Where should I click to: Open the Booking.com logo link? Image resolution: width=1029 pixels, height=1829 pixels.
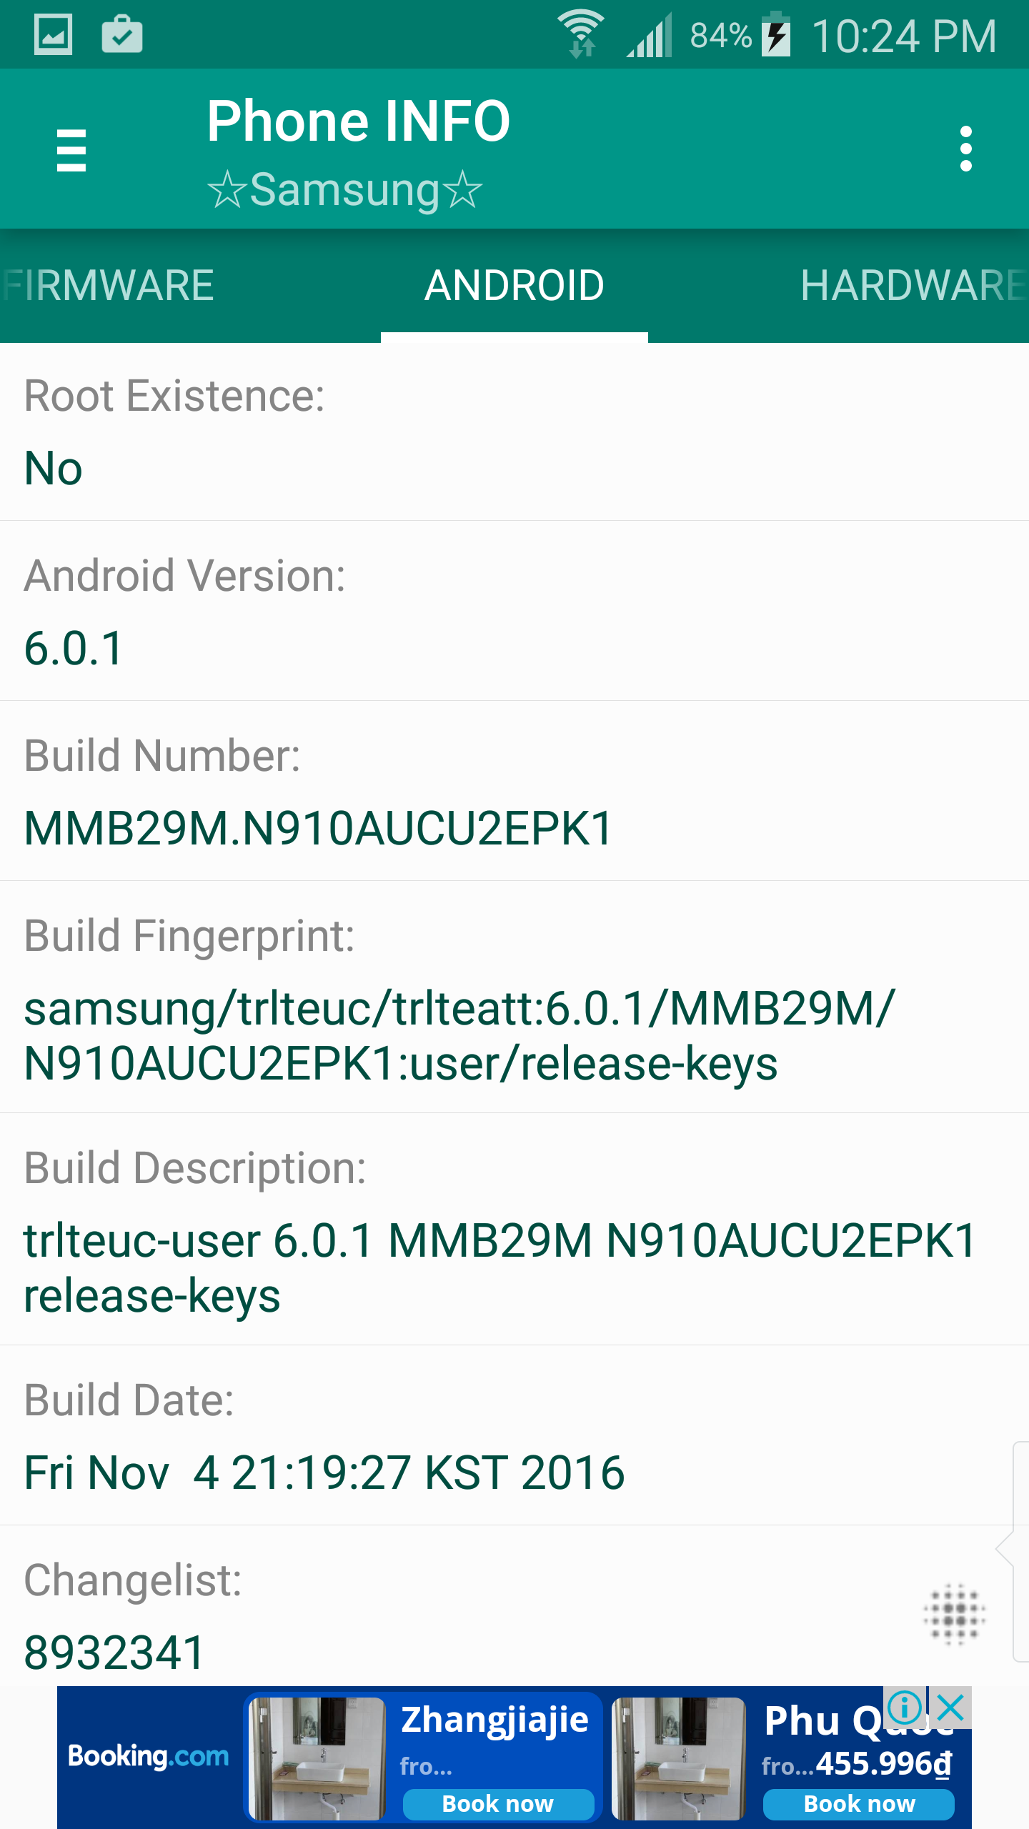pos(149,1756)
